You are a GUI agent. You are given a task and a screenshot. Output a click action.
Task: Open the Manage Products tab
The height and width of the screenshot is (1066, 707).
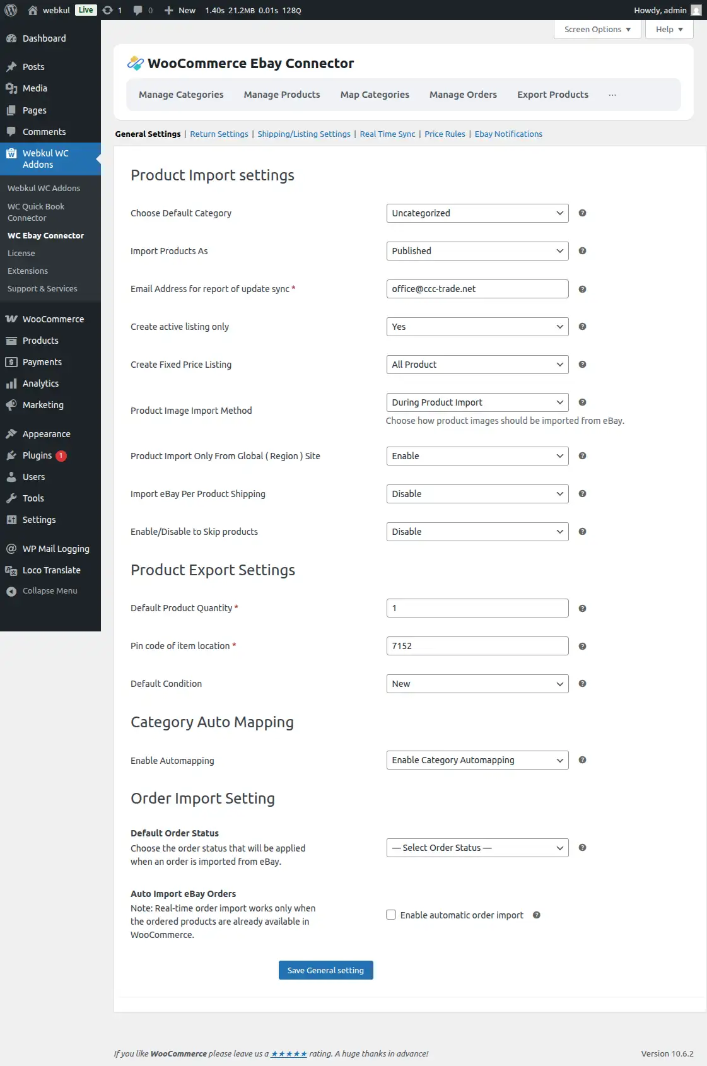[282, 95]
